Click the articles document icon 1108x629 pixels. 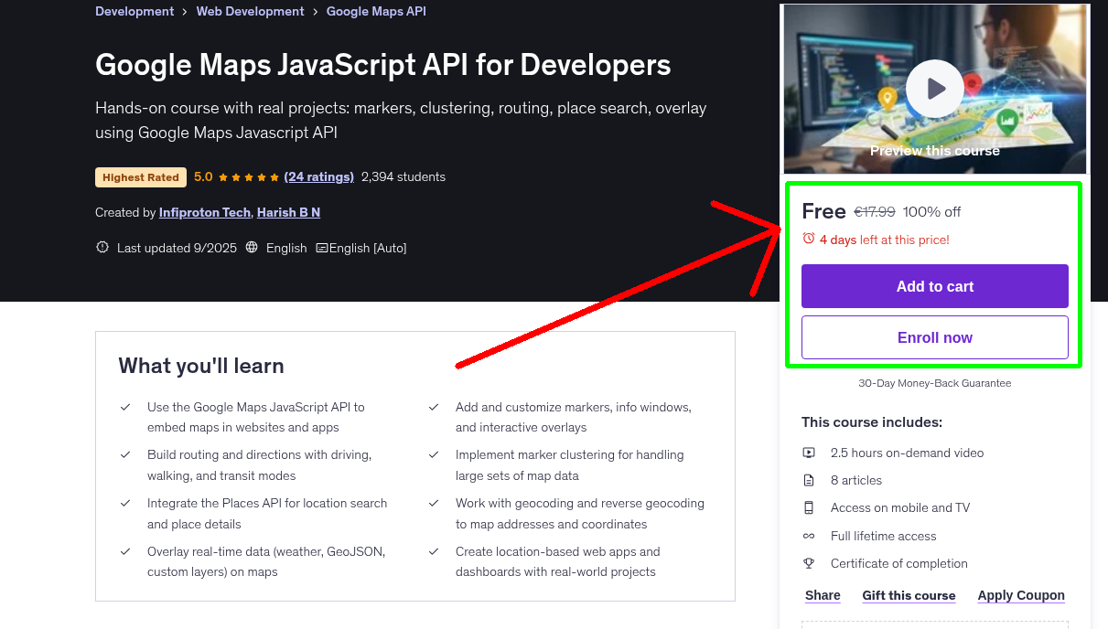[809, 480]
